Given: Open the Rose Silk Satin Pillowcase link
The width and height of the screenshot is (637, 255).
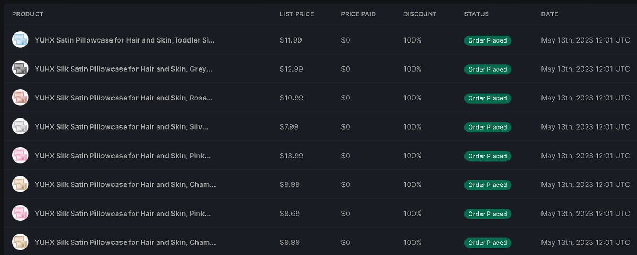Looking at the screenshot, I should (x=124, y=98).
